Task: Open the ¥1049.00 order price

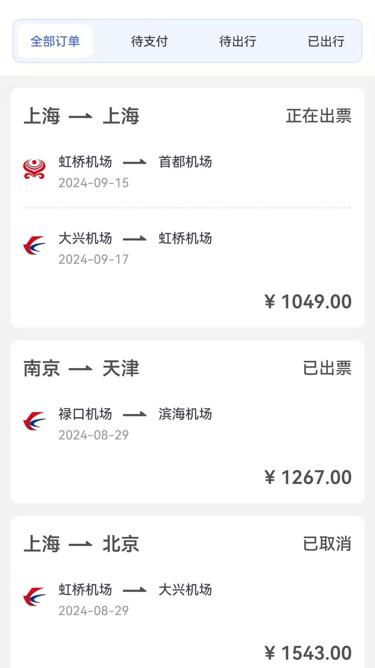Action: click(308, 302)
